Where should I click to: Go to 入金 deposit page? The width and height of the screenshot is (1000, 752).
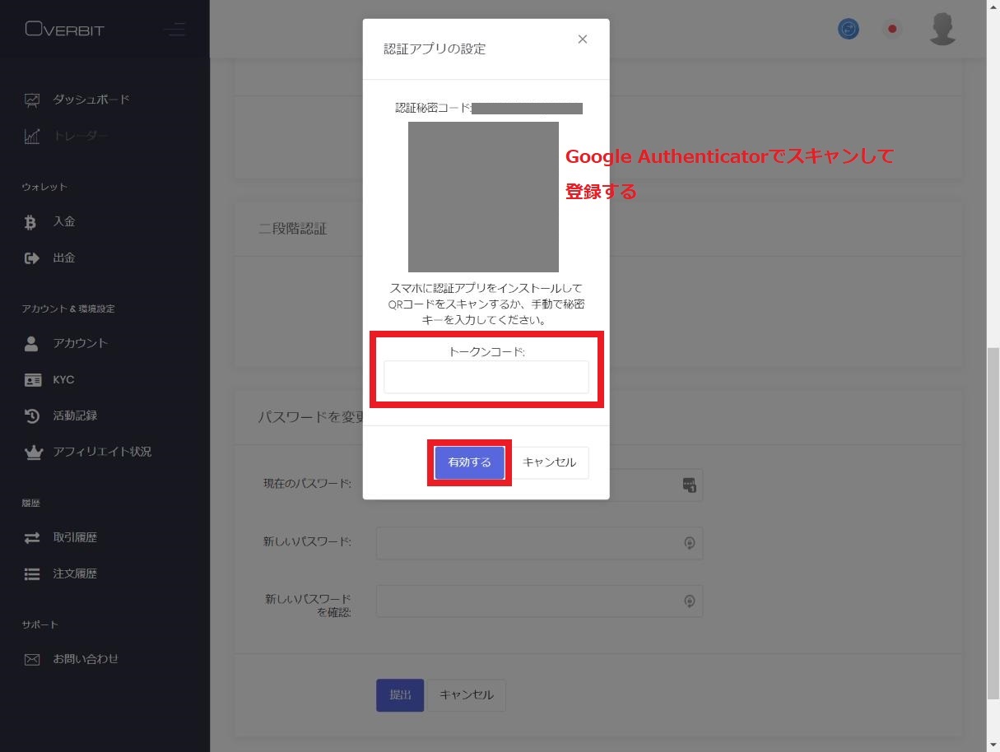(x=64, y=221)
